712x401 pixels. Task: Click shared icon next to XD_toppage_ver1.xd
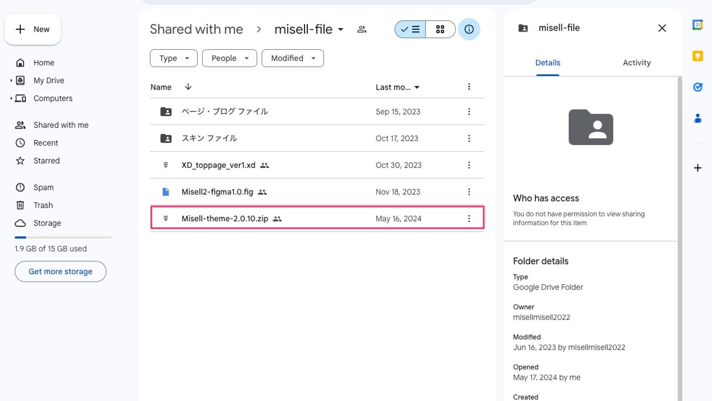(265, 165)
